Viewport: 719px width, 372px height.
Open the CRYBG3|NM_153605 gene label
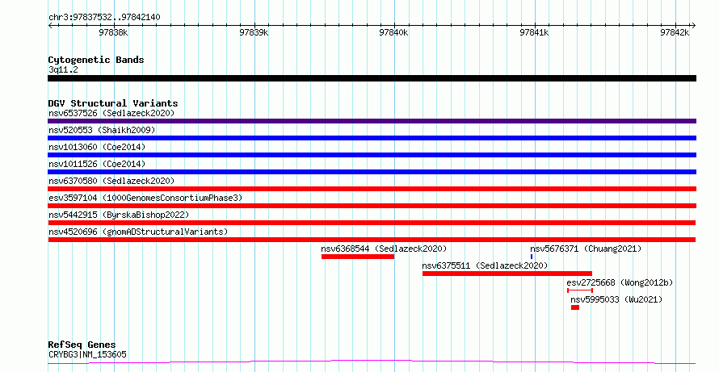[x=87, y=354]
